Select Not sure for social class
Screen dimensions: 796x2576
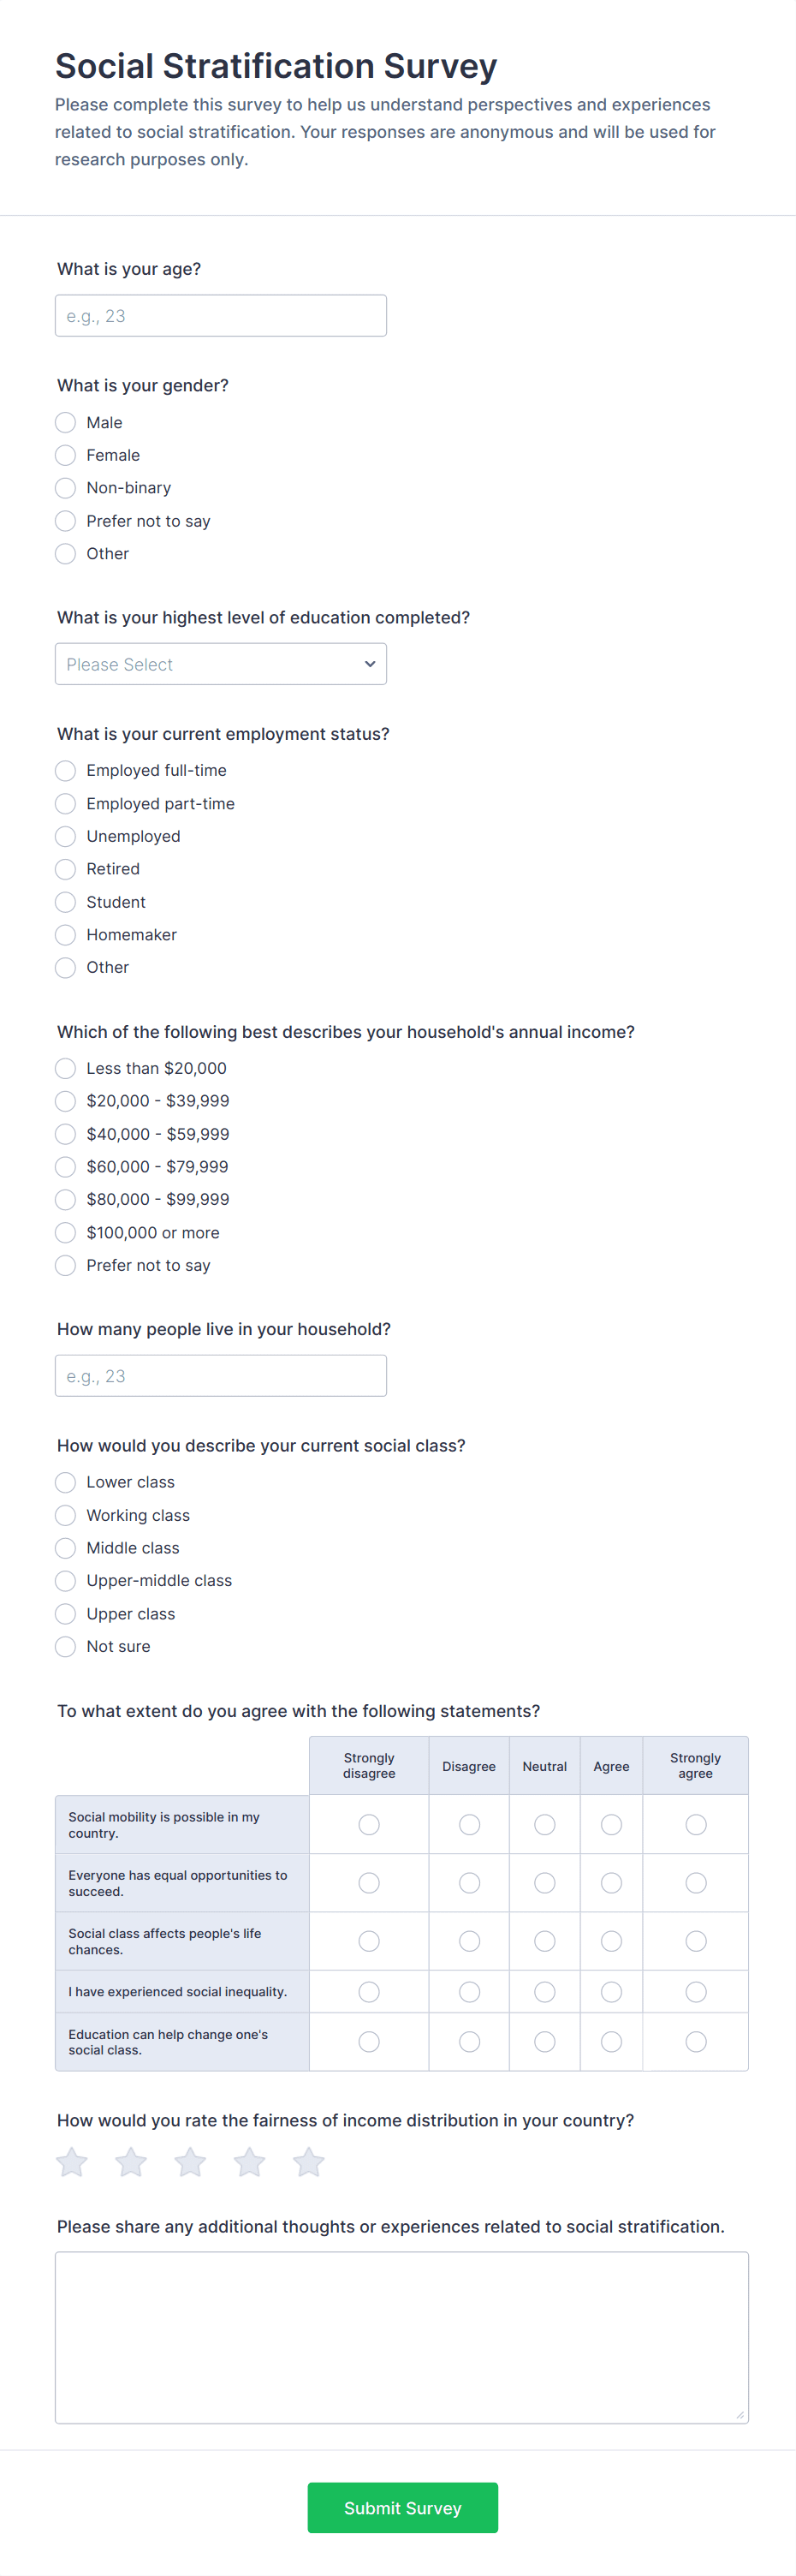[65, 1646]
